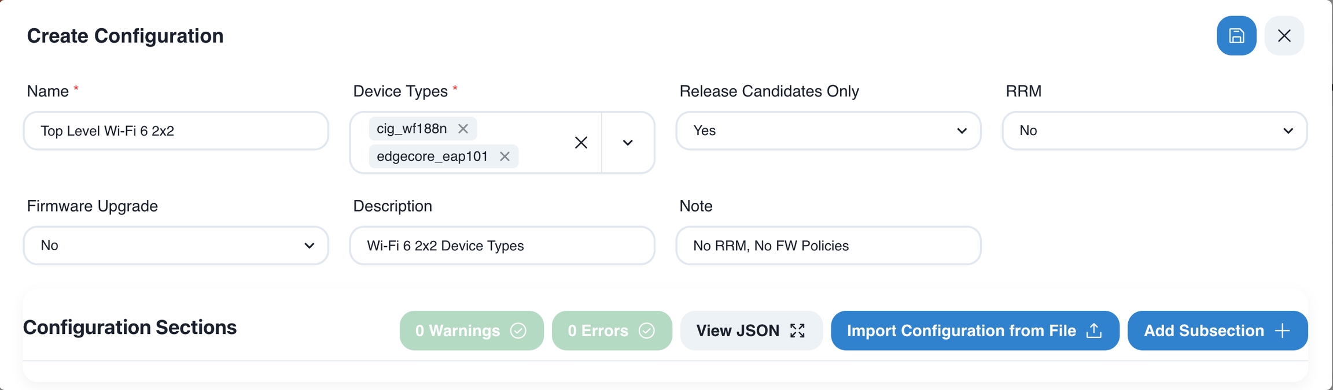1333x390 pixels.
Task: Close the Create Configuration dialog
Action: pos(1284,36)
